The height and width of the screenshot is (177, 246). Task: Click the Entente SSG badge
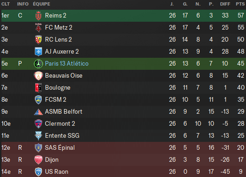[x=38, y=136]
